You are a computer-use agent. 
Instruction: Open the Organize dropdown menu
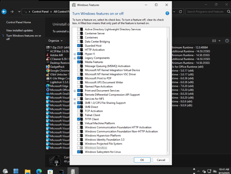[x=55, y=41]
